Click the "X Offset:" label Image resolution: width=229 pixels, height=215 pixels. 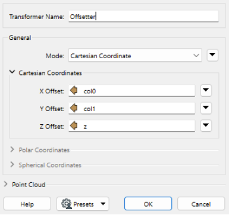coord(52,91)
